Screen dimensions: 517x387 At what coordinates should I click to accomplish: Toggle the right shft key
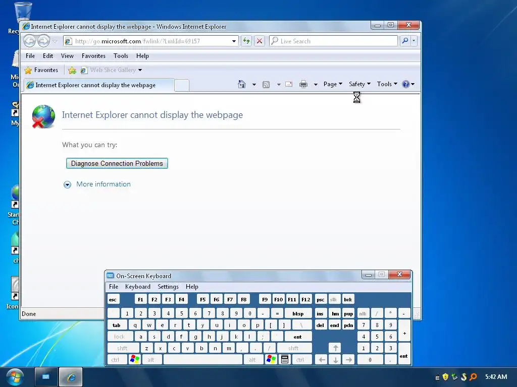(294, 348)
